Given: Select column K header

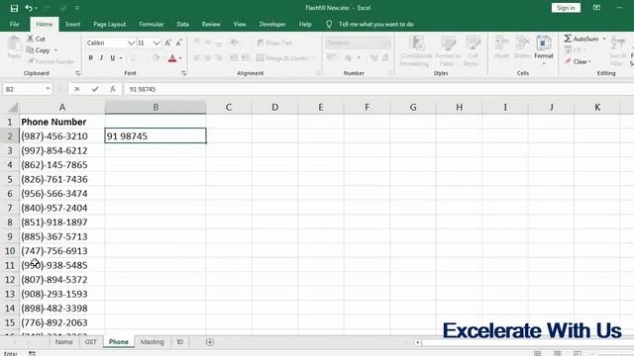Looking at the screenshot, I should 597,108.
